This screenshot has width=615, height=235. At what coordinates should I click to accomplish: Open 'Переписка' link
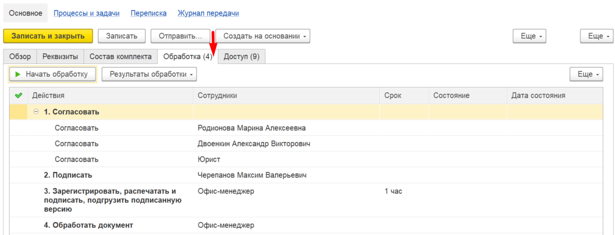[149, 13]
